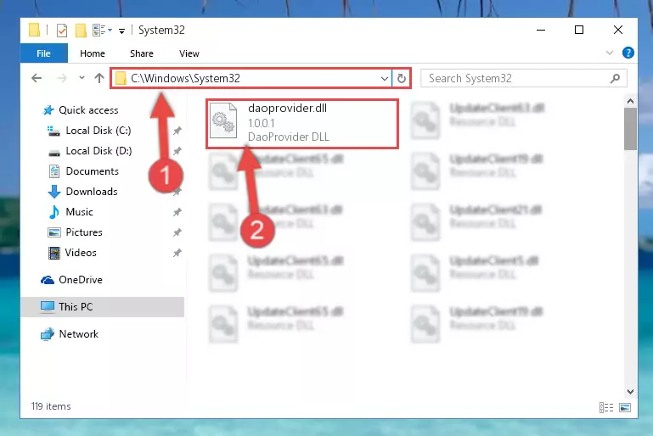
Task: Open Documents in the sidebar
Action: coord(92,171)
